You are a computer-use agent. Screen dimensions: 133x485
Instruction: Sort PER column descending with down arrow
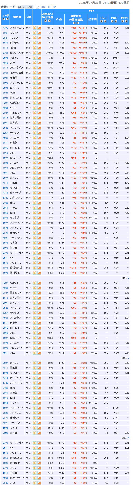[x=105, y=21]
